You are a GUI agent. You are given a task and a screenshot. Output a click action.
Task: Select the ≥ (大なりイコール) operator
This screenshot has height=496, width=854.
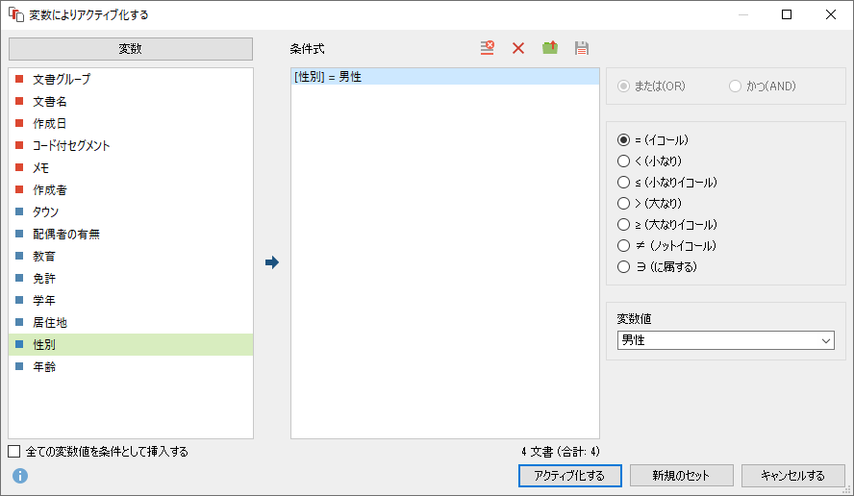click(667, 224)
